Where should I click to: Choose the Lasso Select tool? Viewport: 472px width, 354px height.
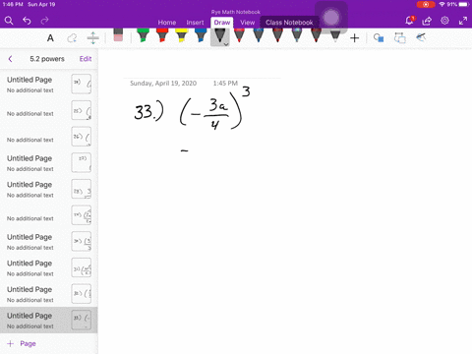coord(72,38)
